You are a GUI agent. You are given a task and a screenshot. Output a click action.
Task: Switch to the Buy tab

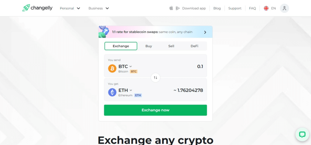pos(149,46)
